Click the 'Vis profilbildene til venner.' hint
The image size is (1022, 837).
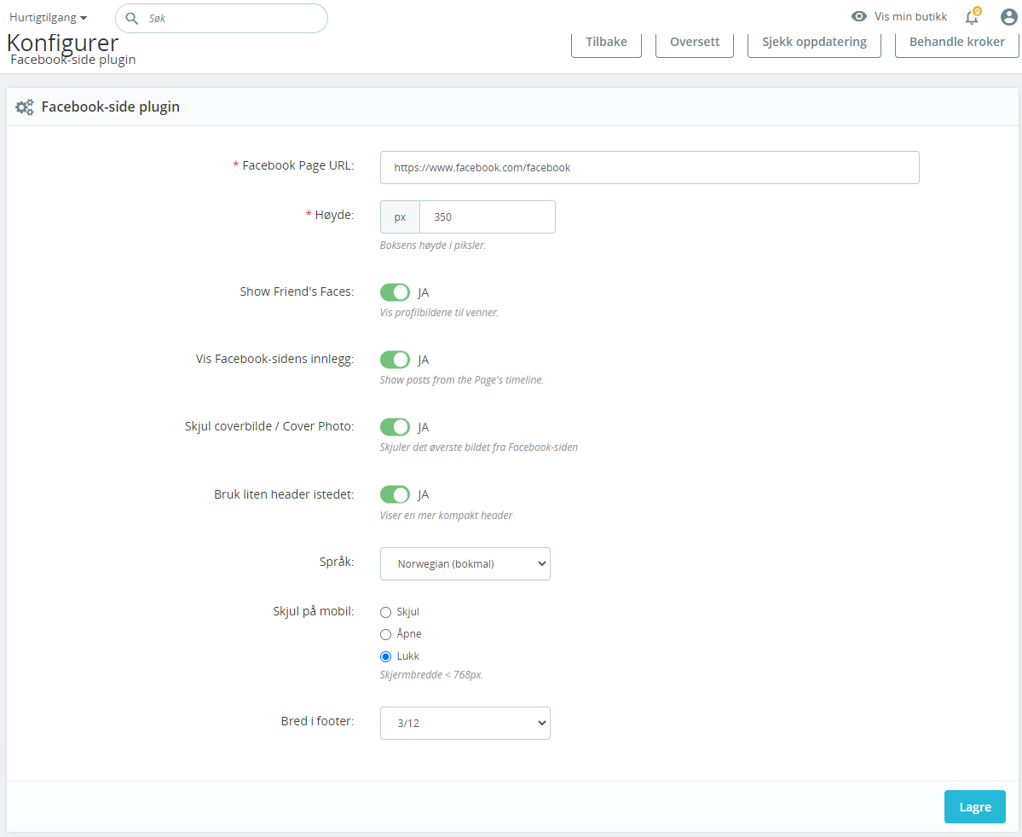click(x=439, y=312)
